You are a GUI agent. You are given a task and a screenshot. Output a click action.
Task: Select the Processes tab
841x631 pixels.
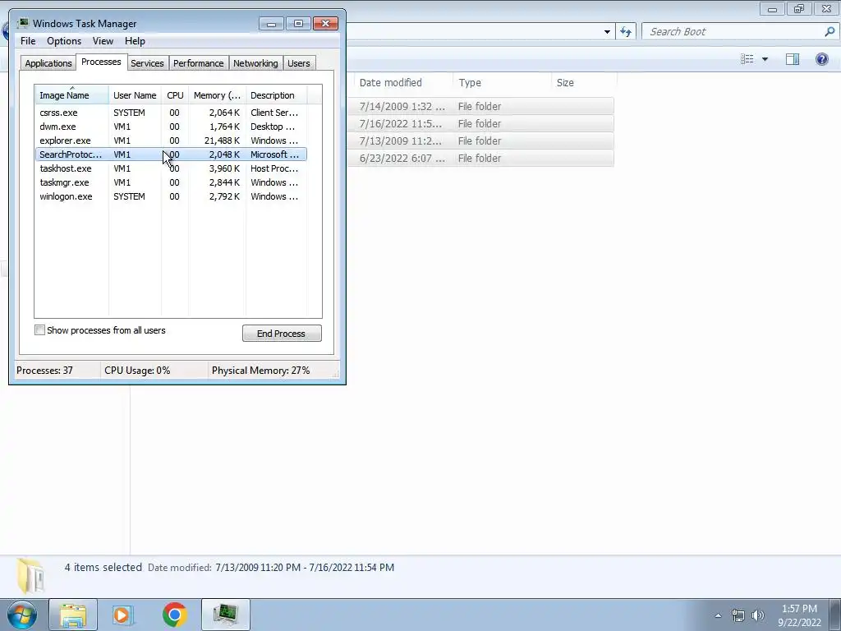[101, 62]
